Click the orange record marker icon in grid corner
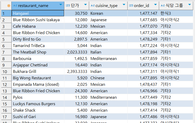This screenshot has height=123, width=195. pos(9,6)
